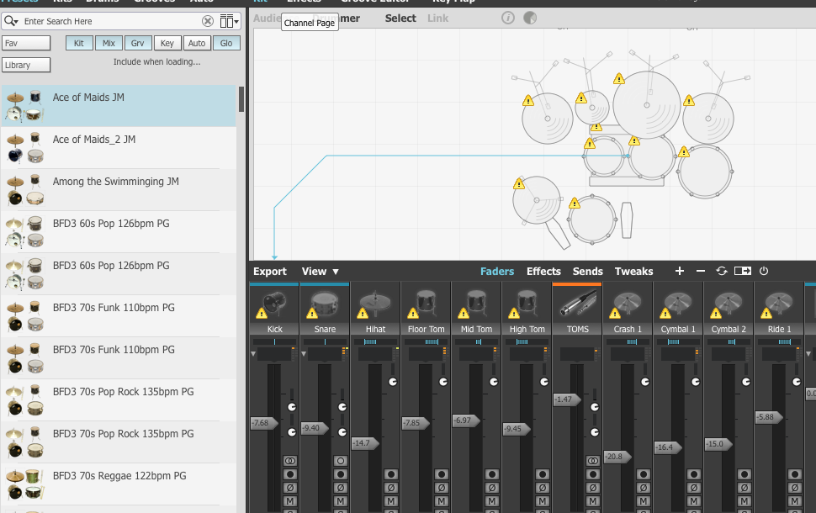Screen dimensions: 816x513
Task: Toggle the Glo include filter
Action: pos(226,43)
